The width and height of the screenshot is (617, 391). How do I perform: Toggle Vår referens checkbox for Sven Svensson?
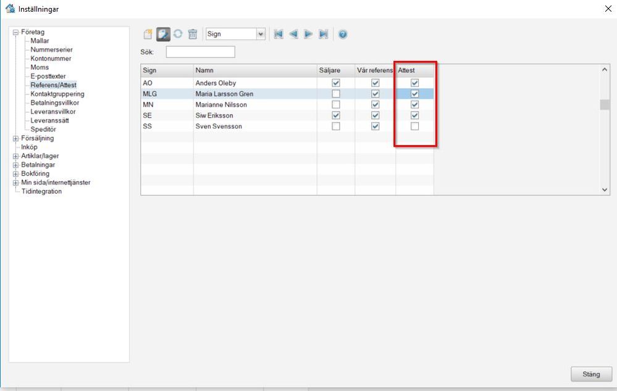pyautogui.click(x=376, y=126)
